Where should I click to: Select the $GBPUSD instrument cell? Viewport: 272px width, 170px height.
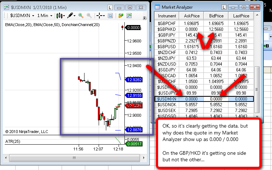pyautogui.click(x=167, y=47)
